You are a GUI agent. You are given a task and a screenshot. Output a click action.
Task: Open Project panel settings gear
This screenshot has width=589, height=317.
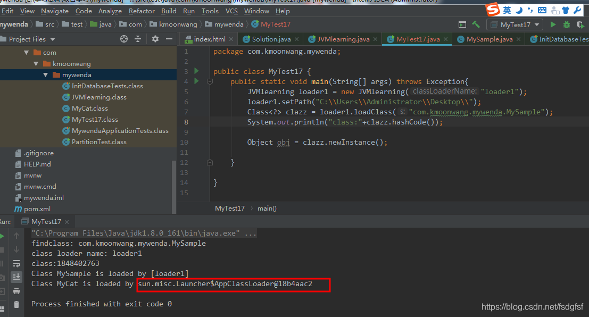click(155, 39)
